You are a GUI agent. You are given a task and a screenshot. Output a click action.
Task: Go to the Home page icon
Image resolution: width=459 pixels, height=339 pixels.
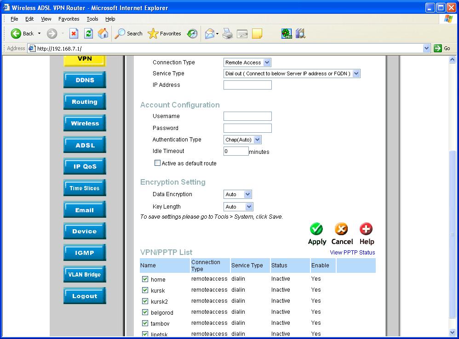coord(103,34)
